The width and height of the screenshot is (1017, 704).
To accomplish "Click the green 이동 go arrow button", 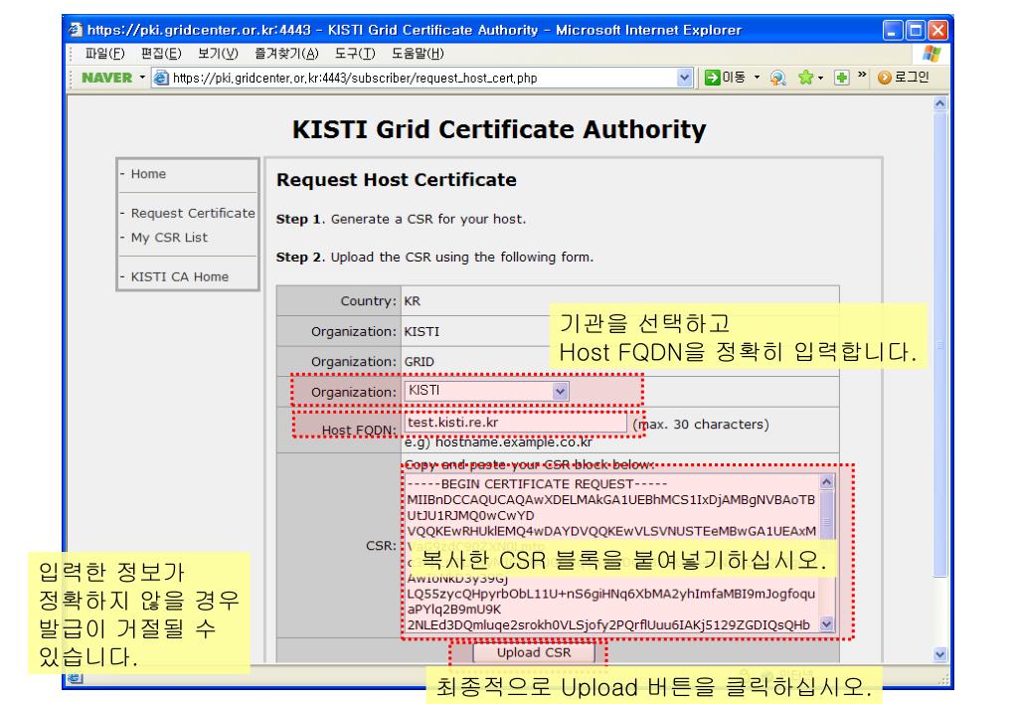I will (x=712, y=78).
